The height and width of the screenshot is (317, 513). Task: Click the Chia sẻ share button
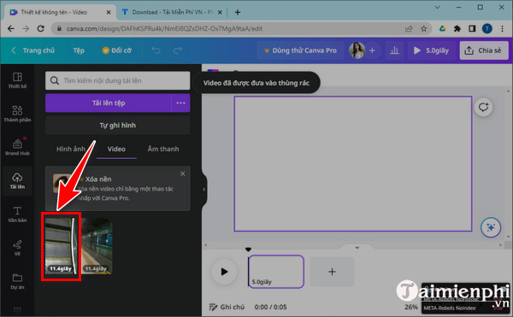point(484,50)
